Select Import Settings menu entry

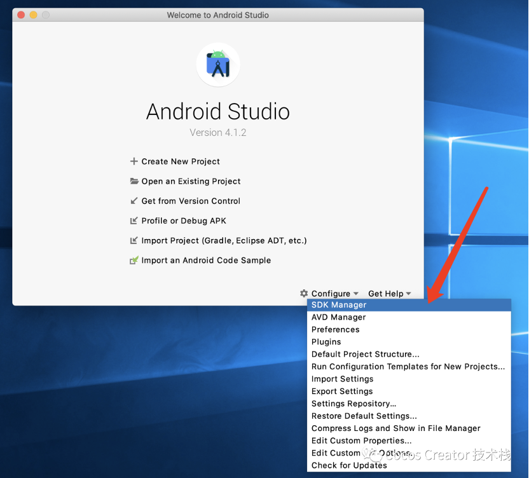coord(343,379)
